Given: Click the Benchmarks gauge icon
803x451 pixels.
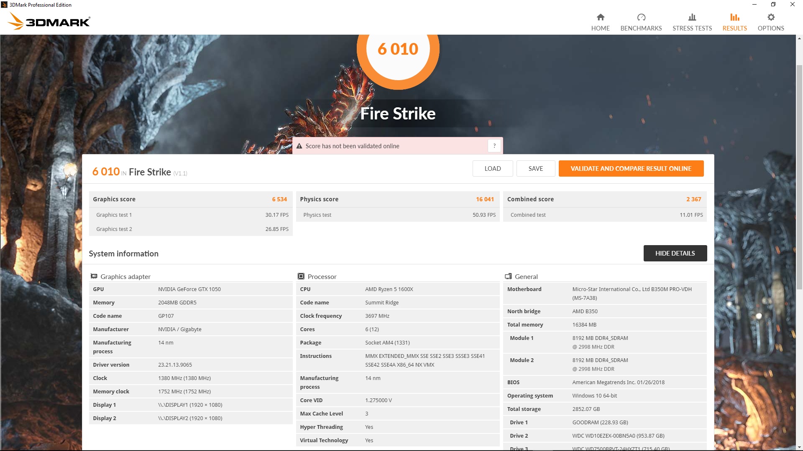Looking at the screenshot, I should tap(641, 17).
